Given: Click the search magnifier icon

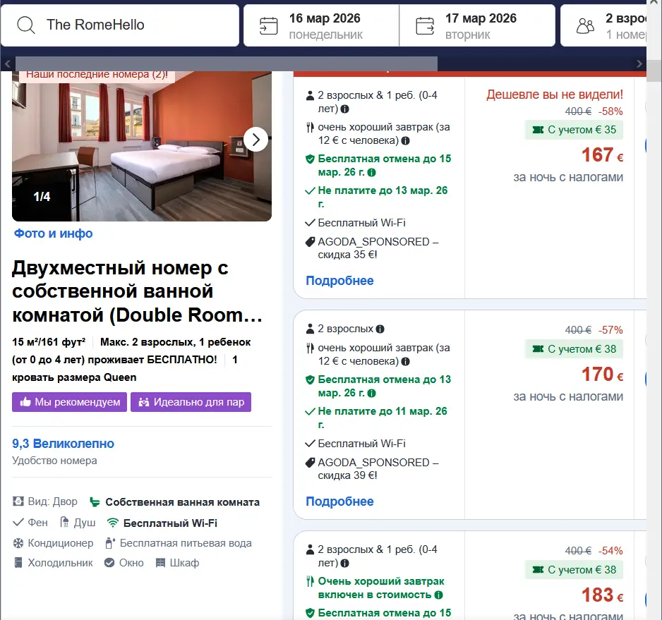Looking at the screenshot, I should (26, 25).
